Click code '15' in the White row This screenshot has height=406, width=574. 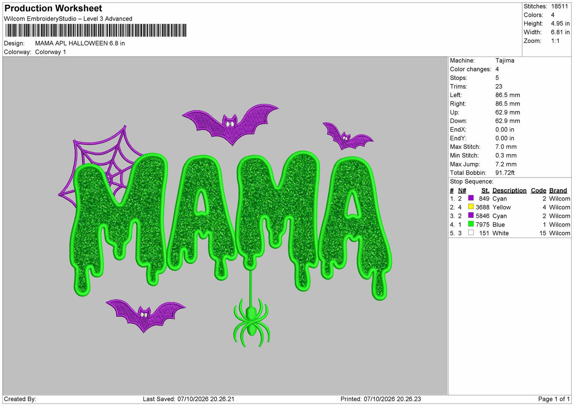tap(542, 233)
